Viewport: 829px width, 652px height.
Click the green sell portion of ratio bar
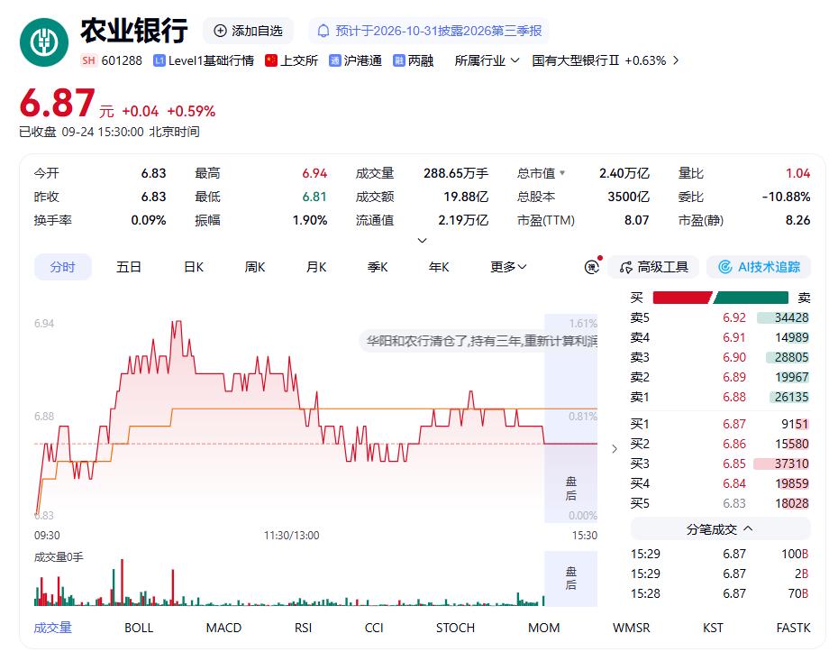[x=752, y=298]
